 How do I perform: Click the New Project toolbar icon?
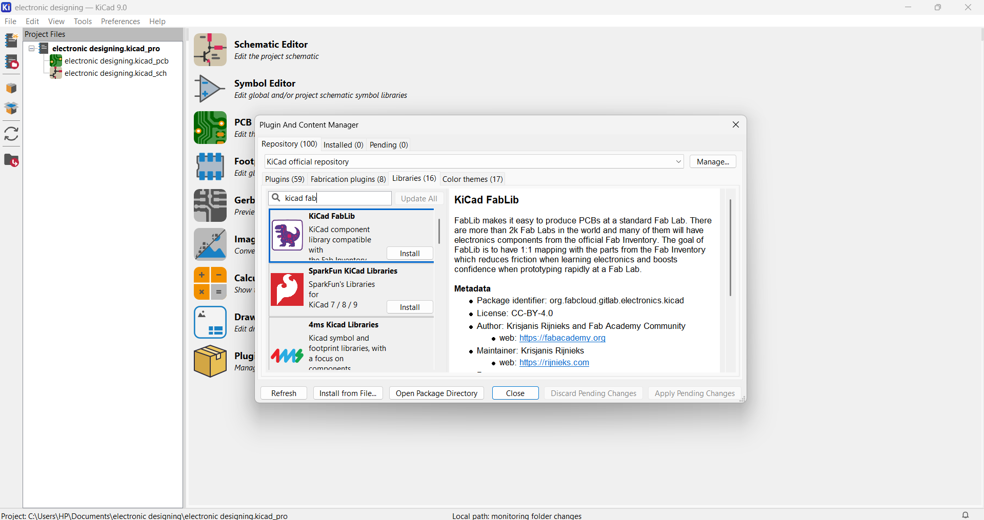click(11, 40)
